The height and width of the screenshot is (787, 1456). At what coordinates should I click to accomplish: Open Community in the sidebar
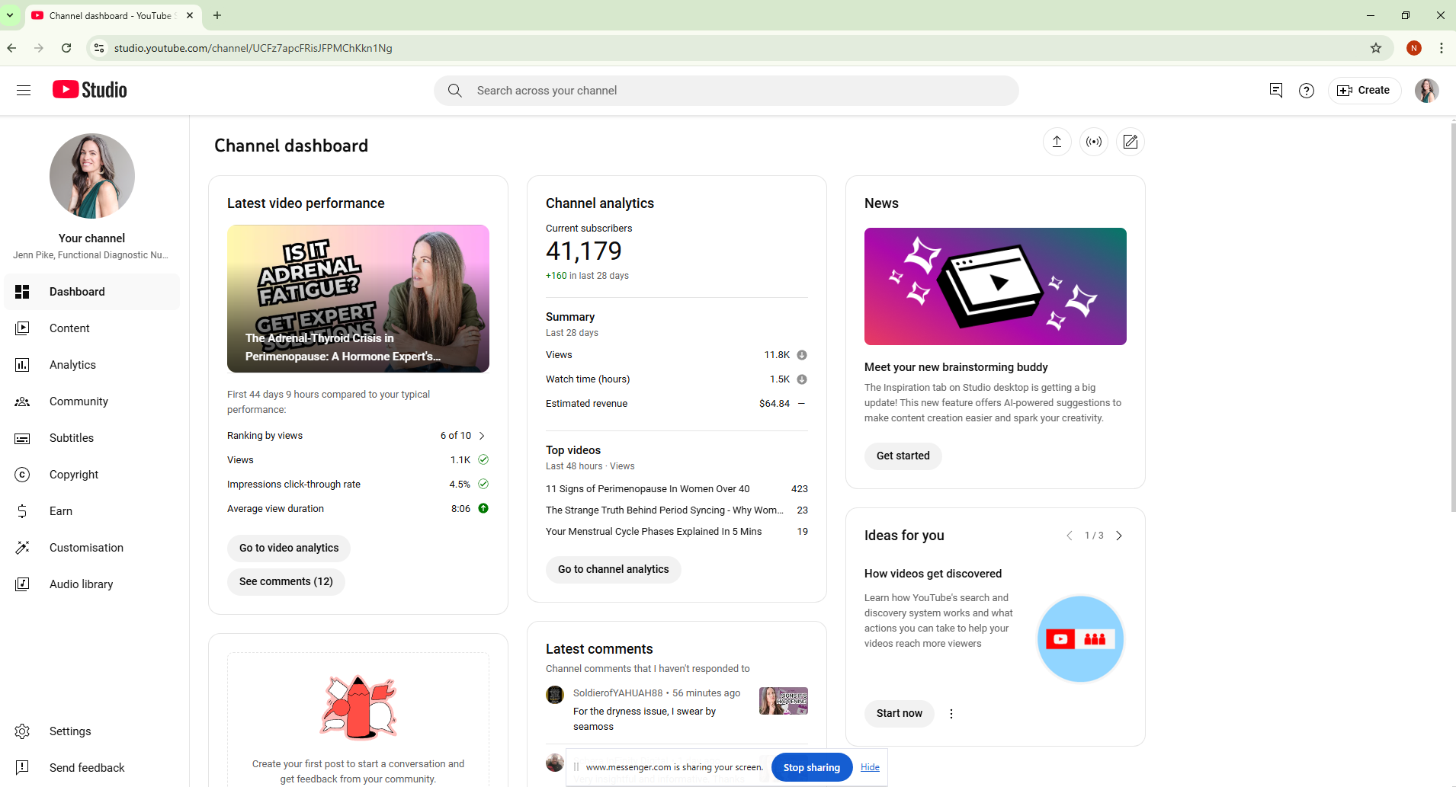tap(92, 401)
